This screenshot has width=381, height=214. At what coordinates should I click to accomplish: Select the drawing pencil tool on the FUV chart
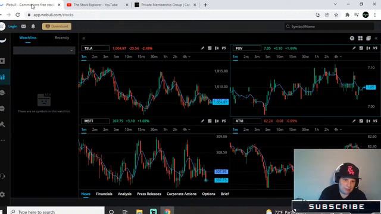(354, 48)
